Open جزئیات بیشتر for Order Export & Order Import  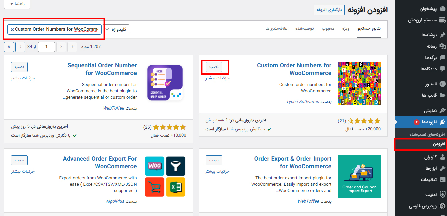[x=217, y=171]
